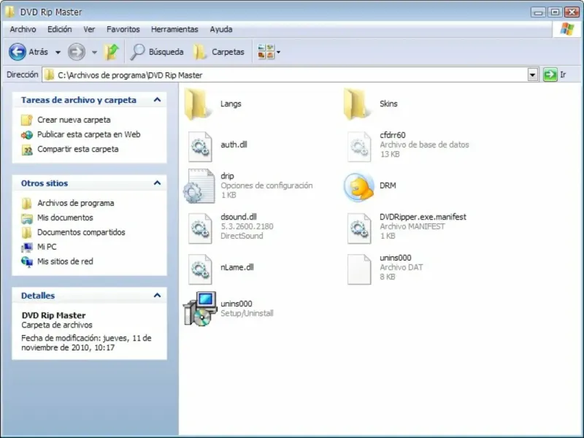Toggle the Carpetas folder pane icon
The height and width of the screenshot is (438, 584).
199,52
